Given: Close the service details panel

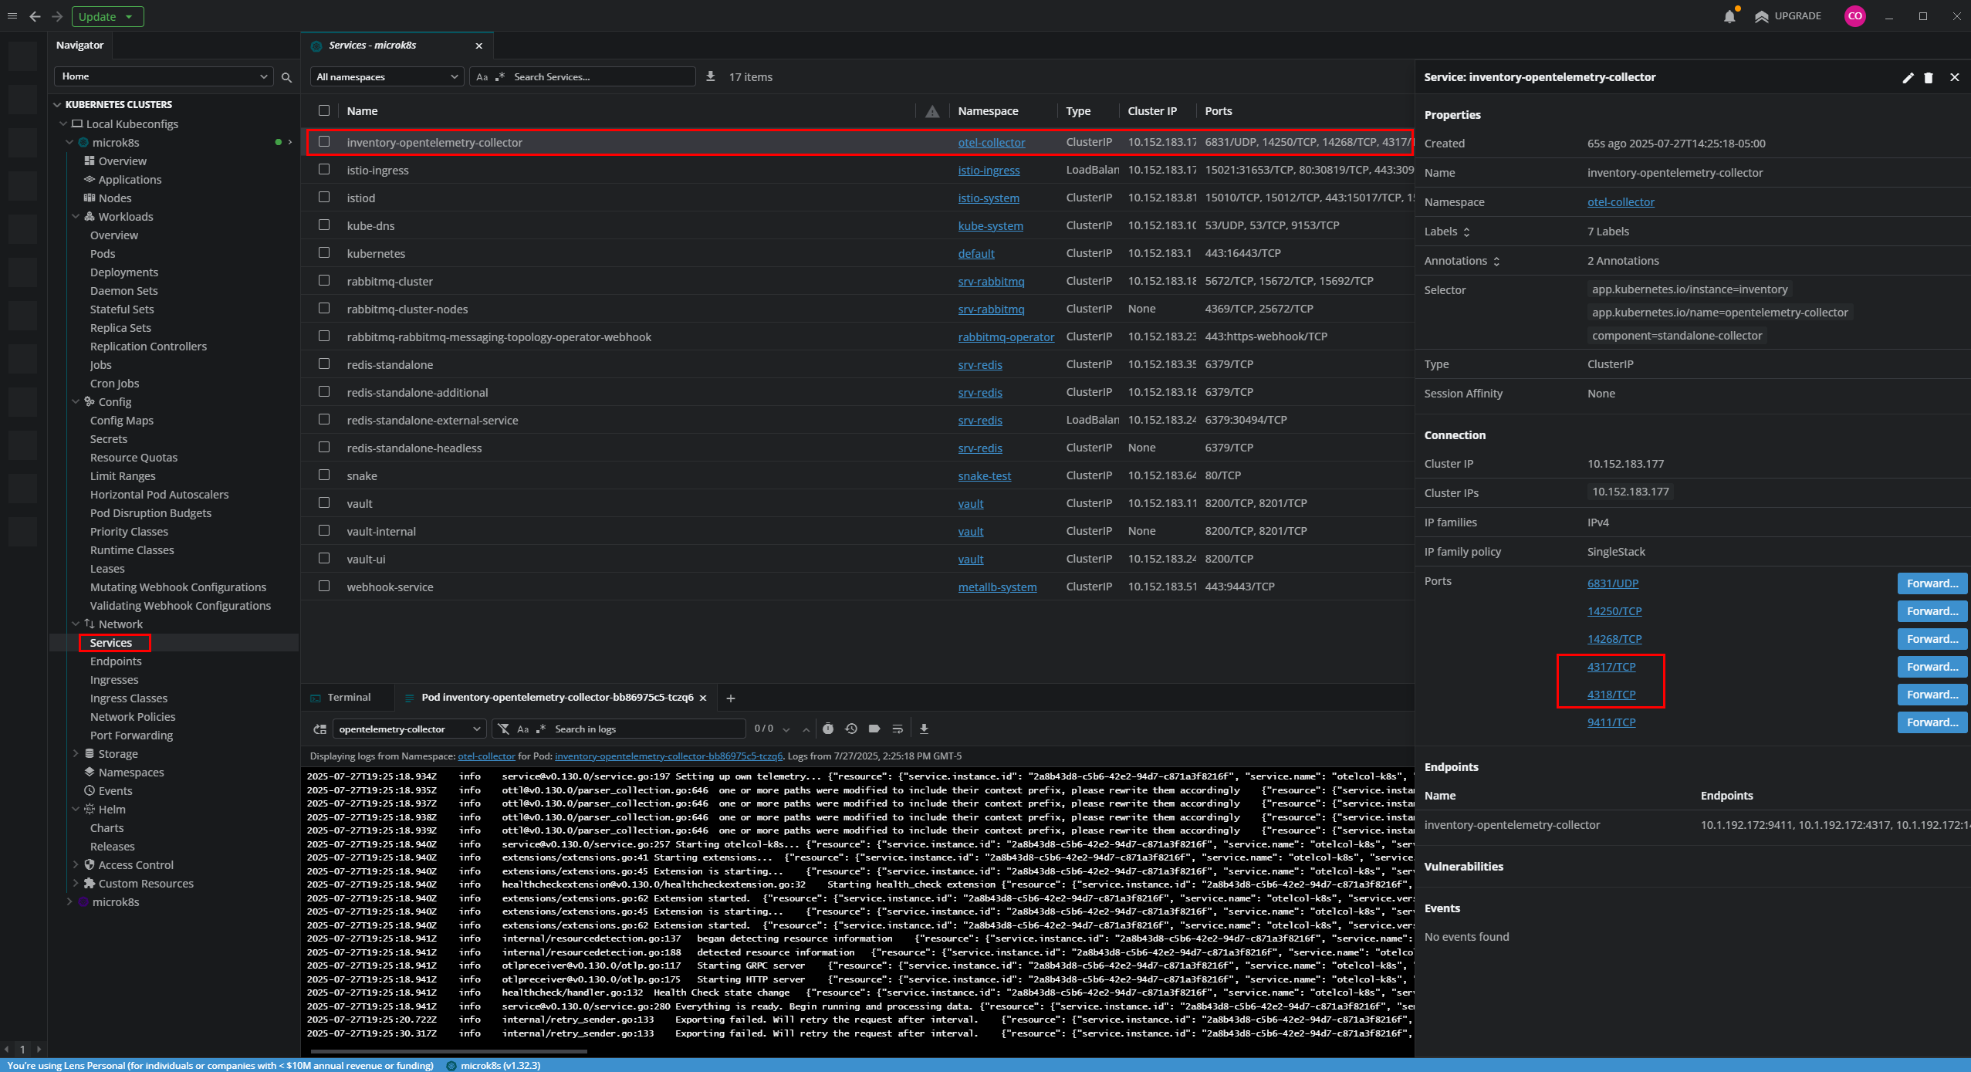Looking at the screenshot, I should pyautogui.click(x=1954, y=77).
